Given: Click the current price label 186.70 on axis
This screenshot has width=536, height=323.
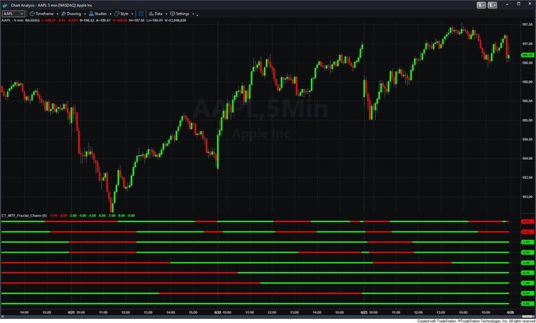Looking at the screenshot, I should click(x=527, y=55).
